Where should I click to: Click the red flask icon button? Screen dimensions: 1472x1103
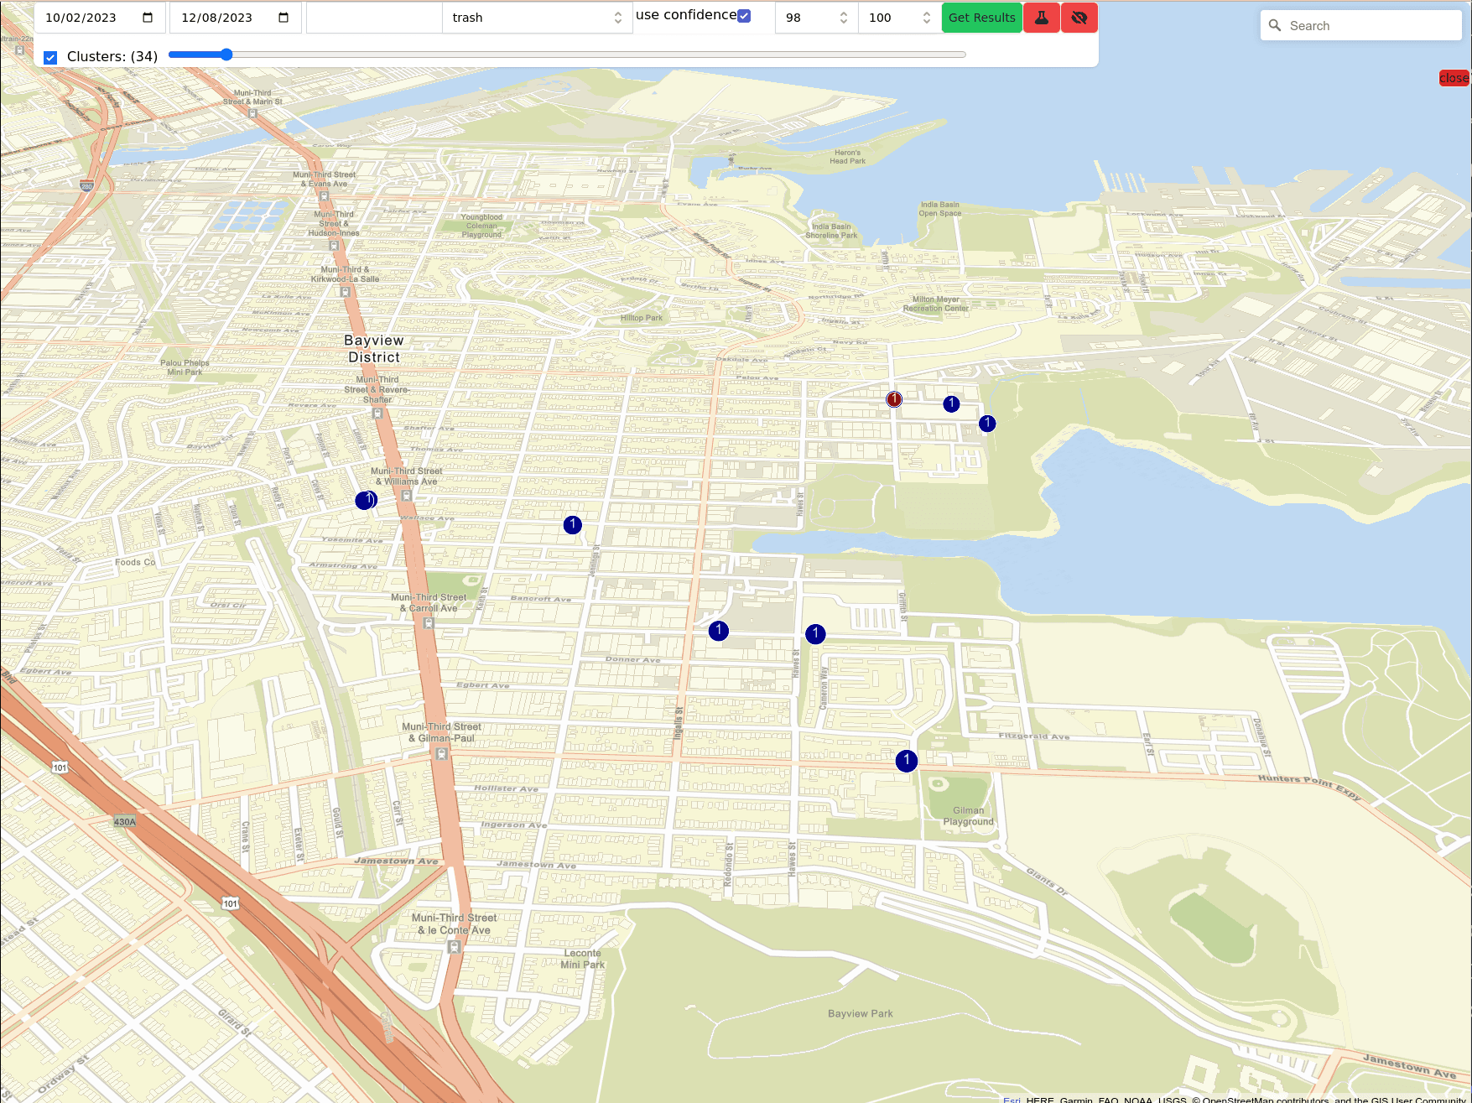pos(1041,17)
